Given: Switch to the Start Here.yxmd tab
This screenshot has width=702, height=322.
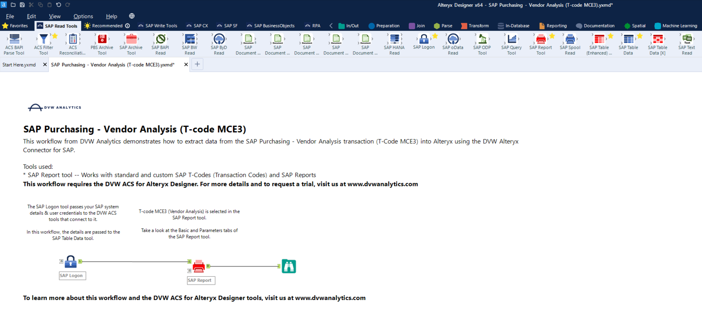Looking at the screenshot, I should click(x=19, y=65).
